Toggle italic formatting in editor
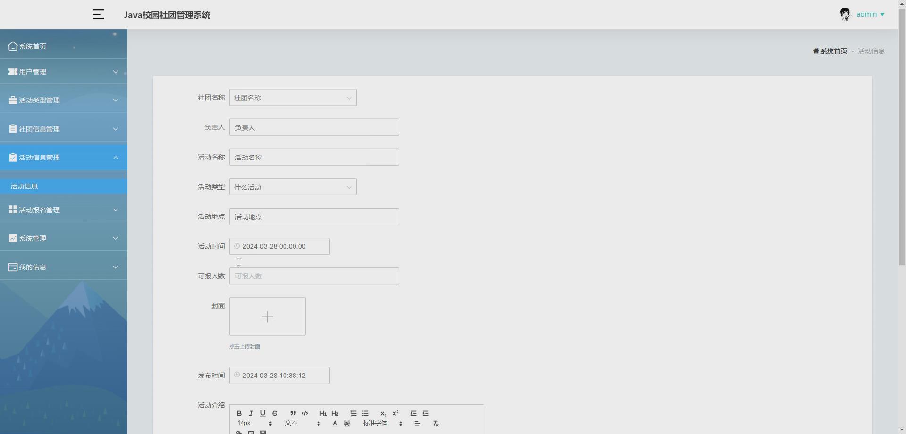Viewport: 906px width, 434px height. pyautogui.click(x=251, y=413)
